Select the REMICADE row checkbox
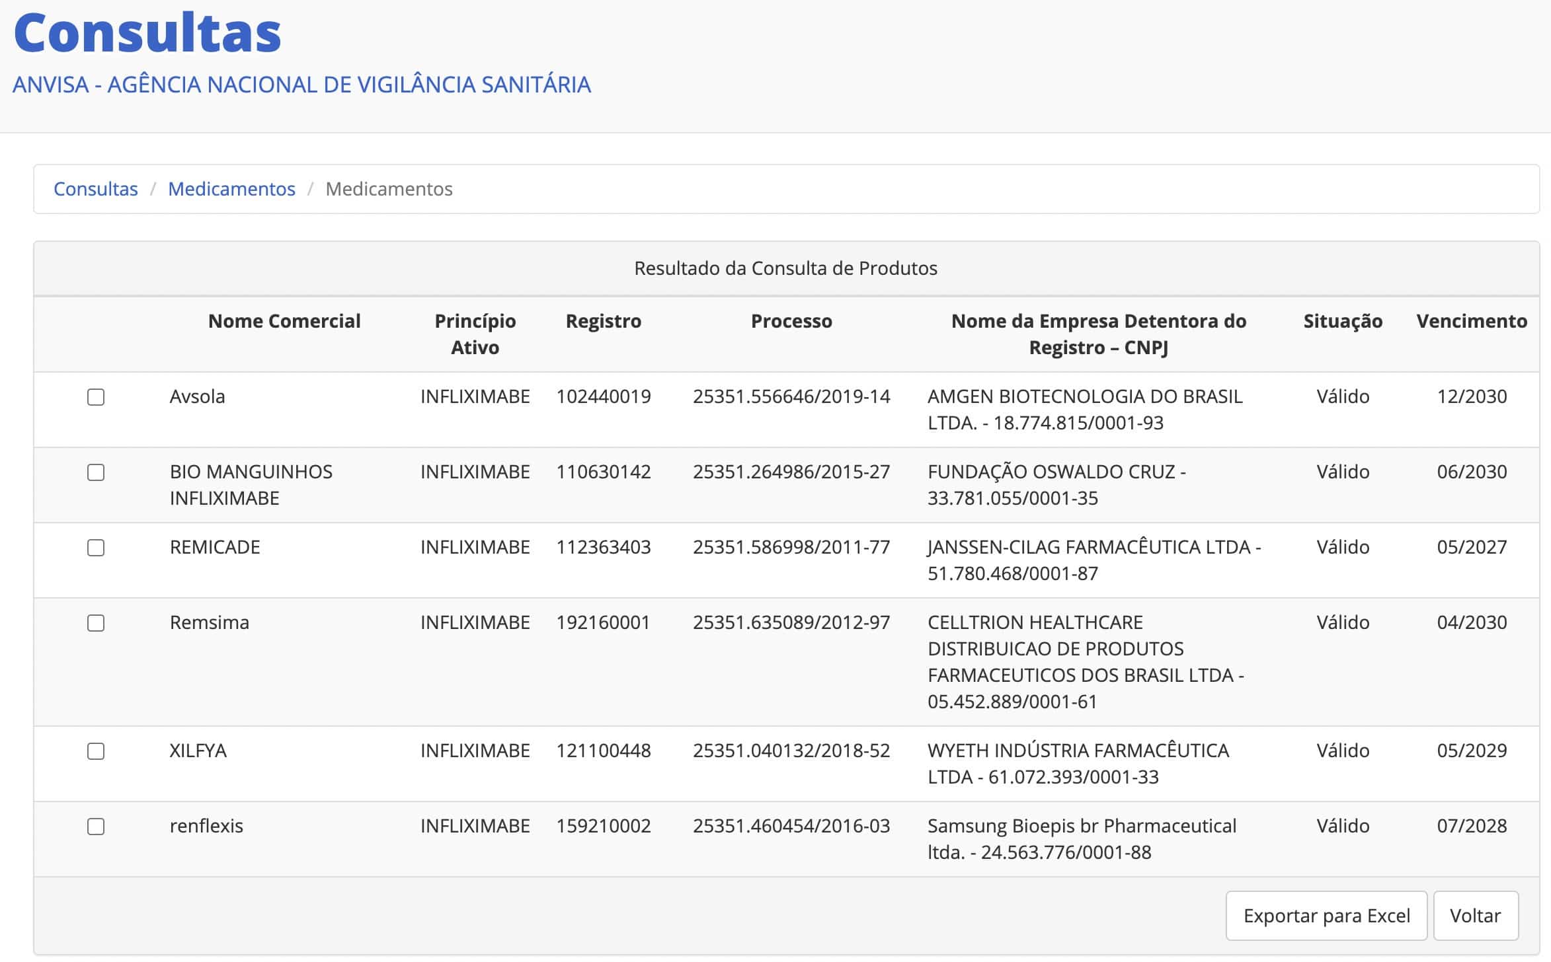1551x962 pixels. pyautogui.click(x=96, y=548)
